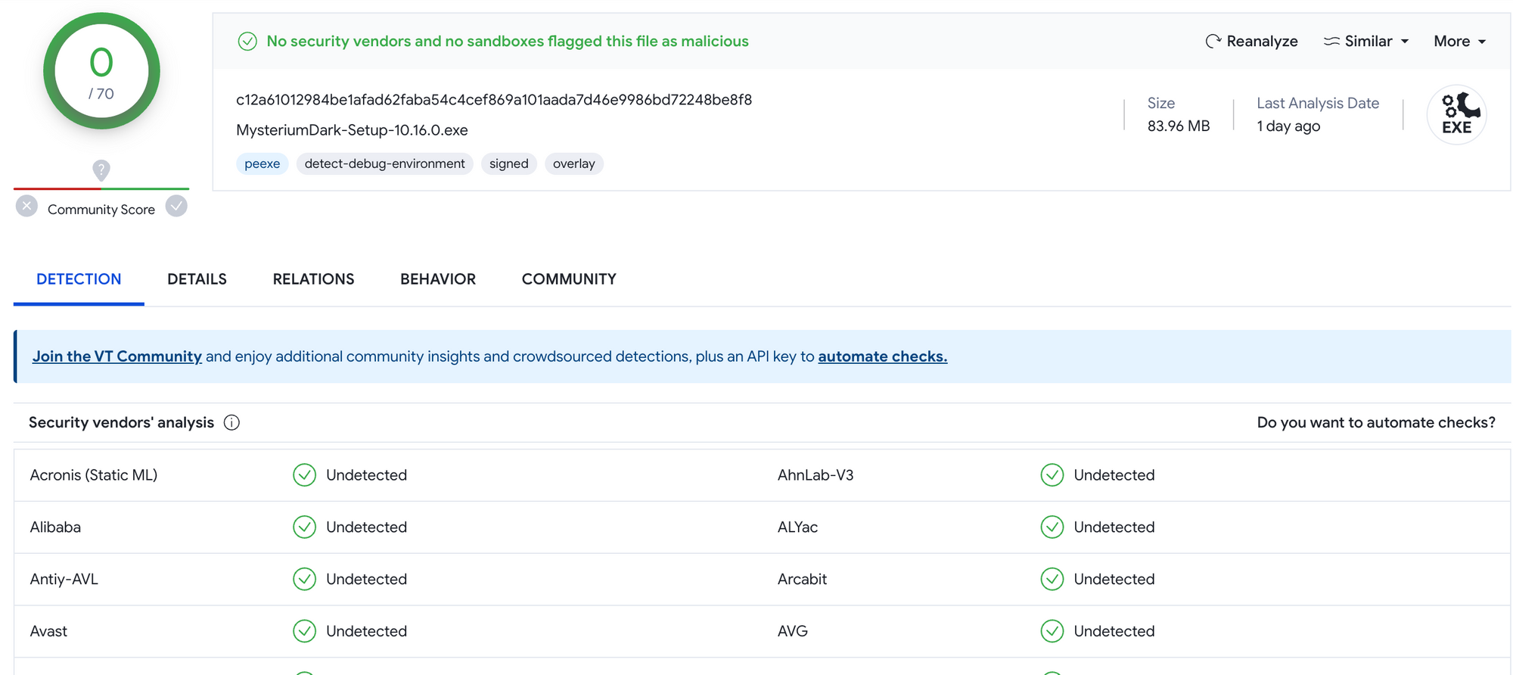Image resolution: width=1513 pixels, height=675 pixels.
Task: Click the Security vendors' analysis heading
Action: click(121, 422)
